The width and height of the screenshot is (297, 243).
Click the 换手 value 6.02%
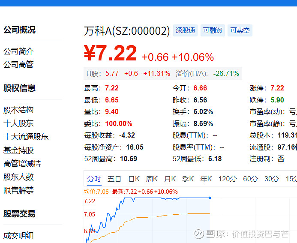point(203,112)
